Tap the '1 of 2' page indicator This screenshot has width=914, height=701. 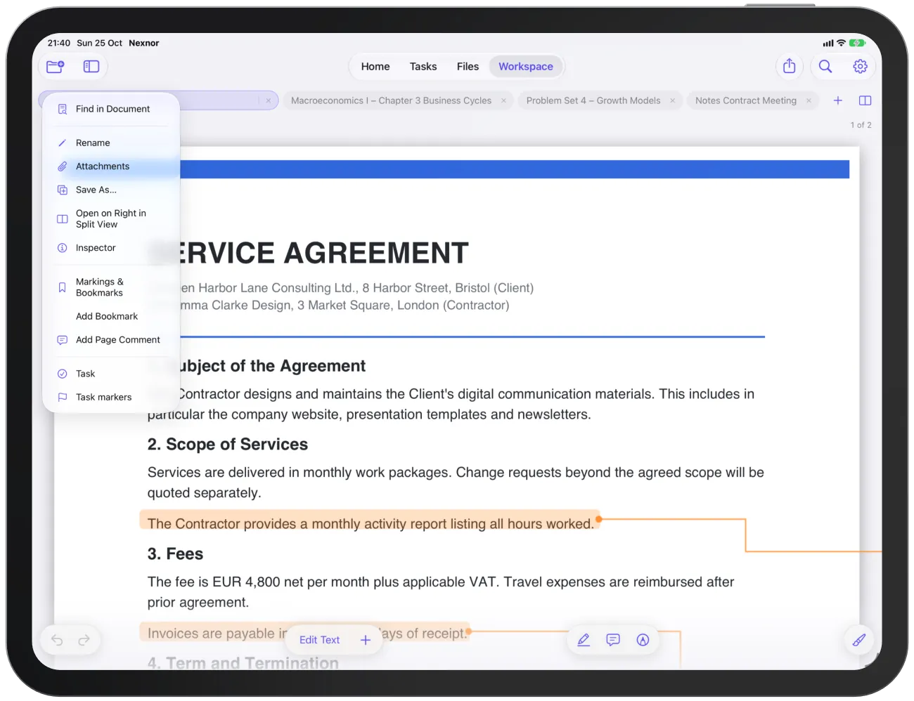click(x=861, y=125)
